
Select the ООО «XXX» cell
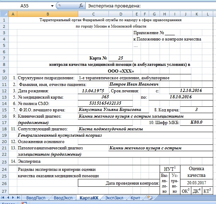[121, 71]
